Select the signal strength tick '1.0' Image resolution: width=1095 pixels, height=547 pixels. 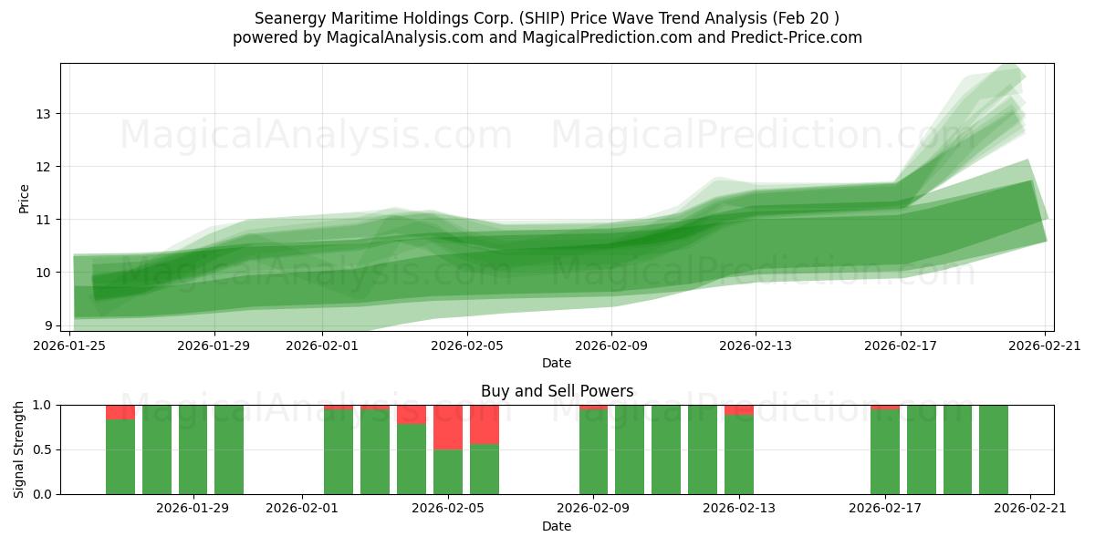pyautogui.click(x=43, y=405)
